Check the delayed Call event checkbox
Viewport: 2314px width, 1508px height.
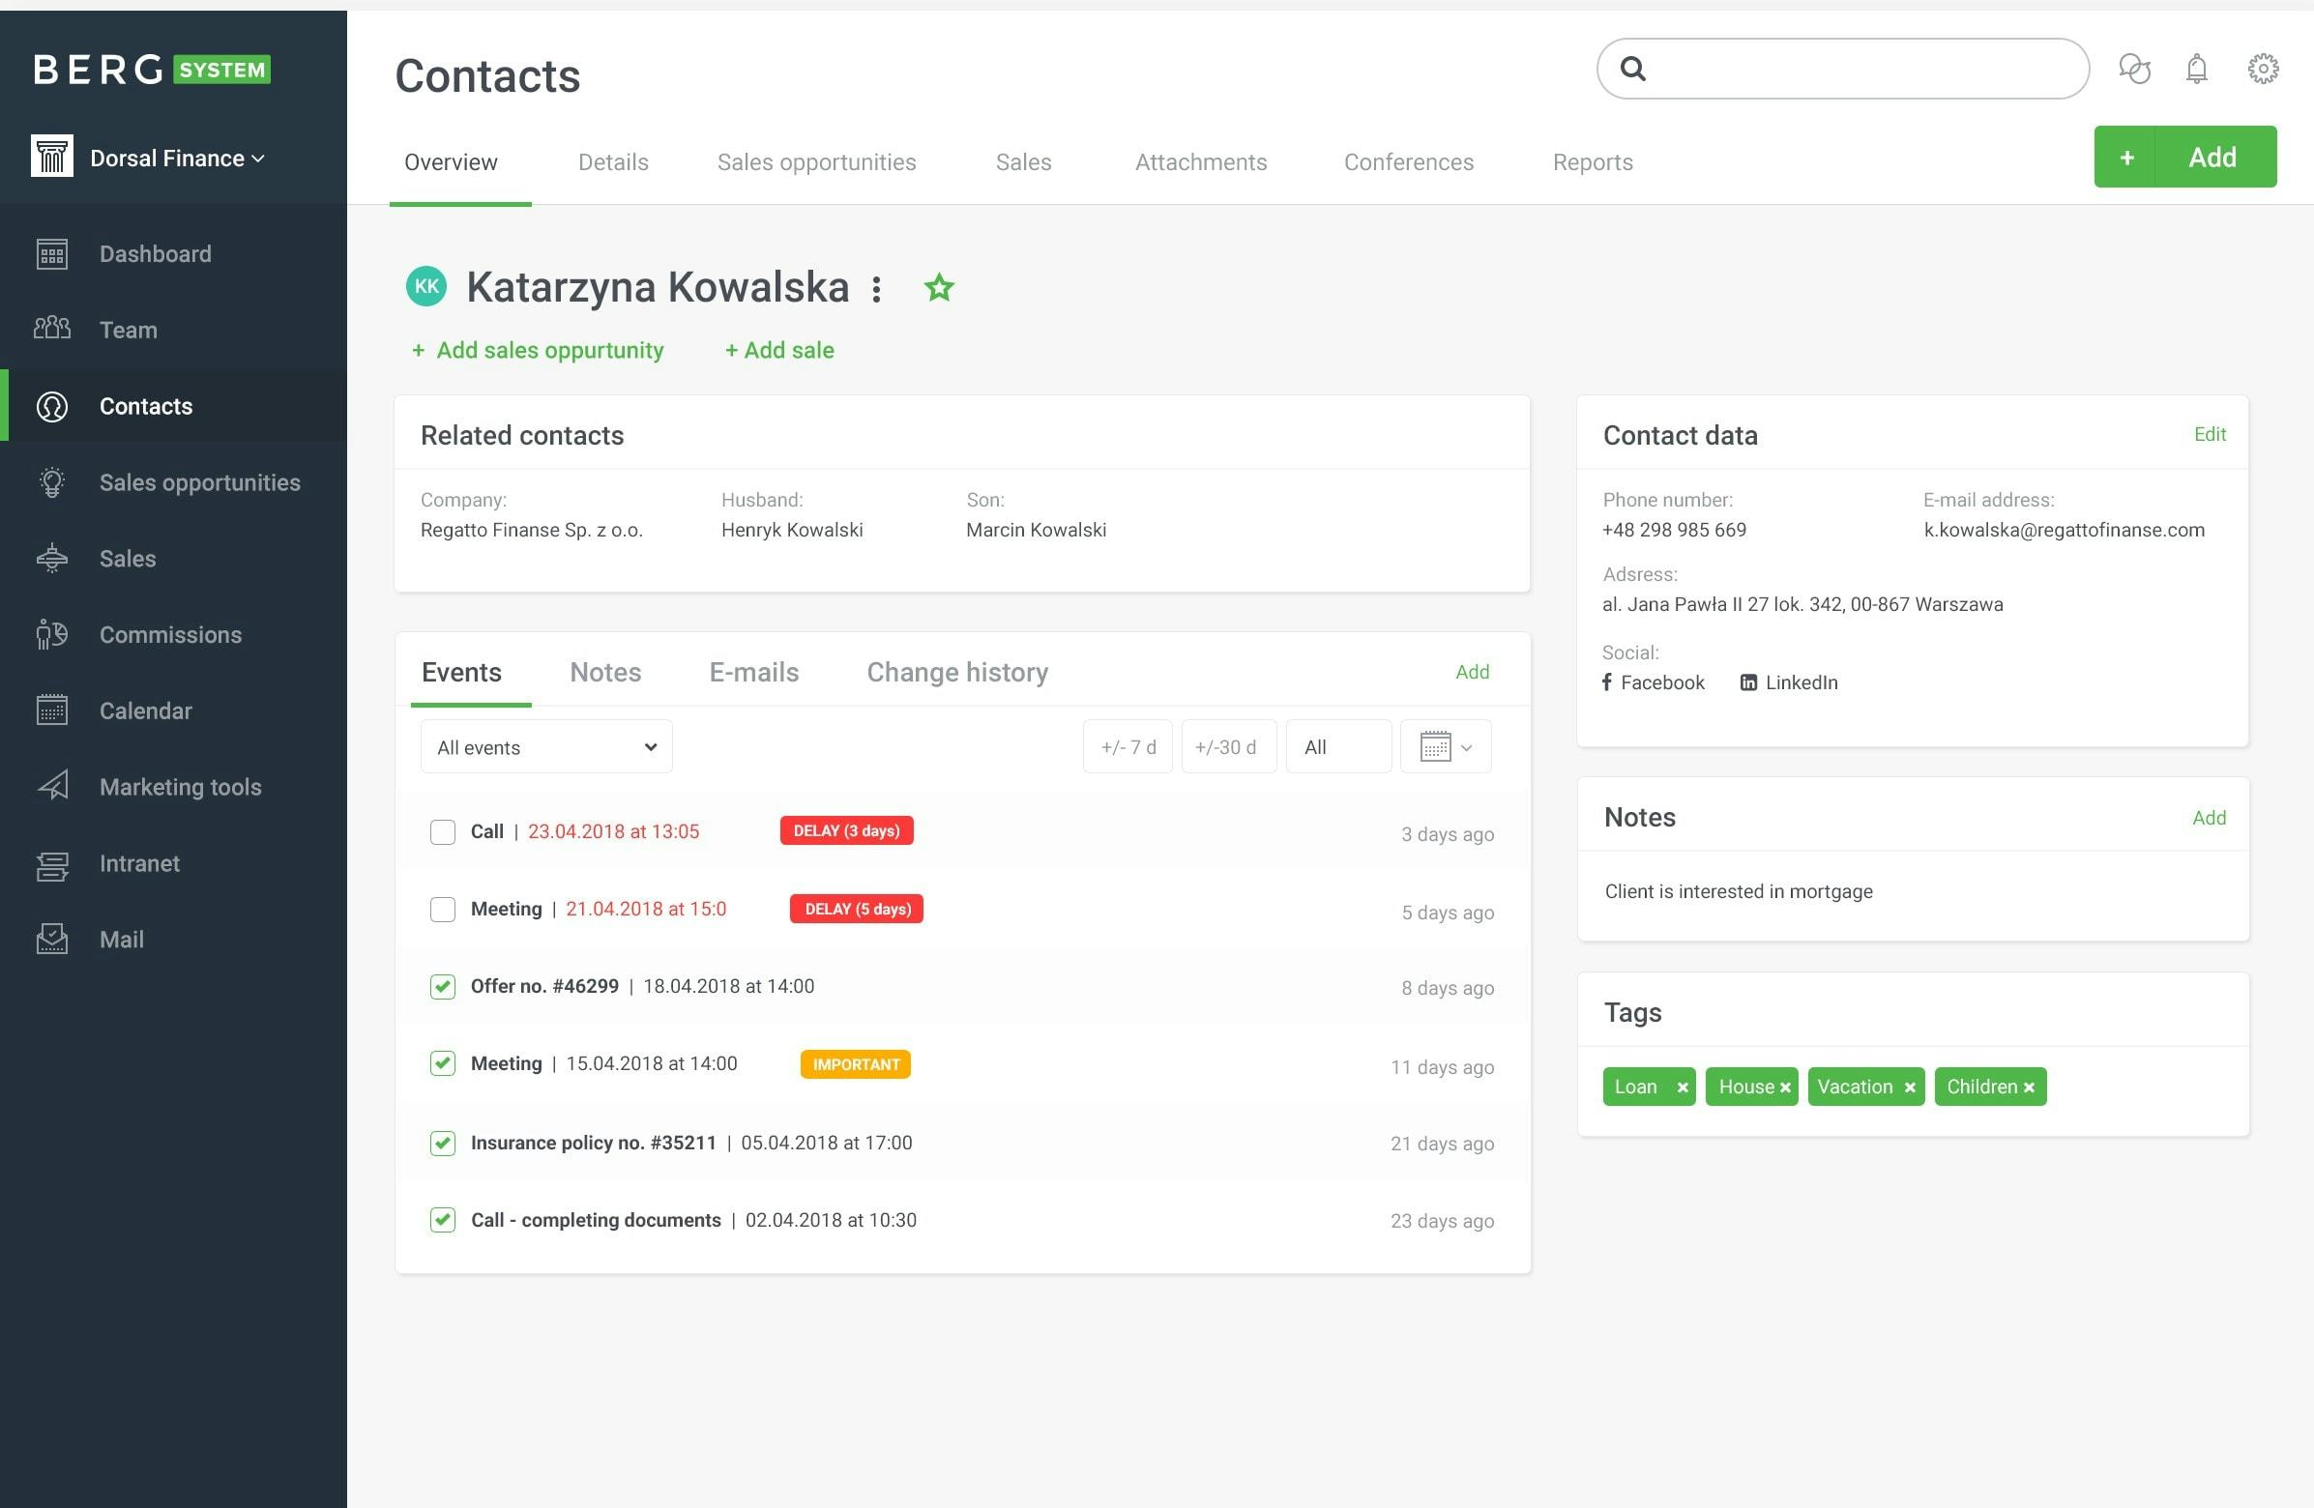click(442, 831)
